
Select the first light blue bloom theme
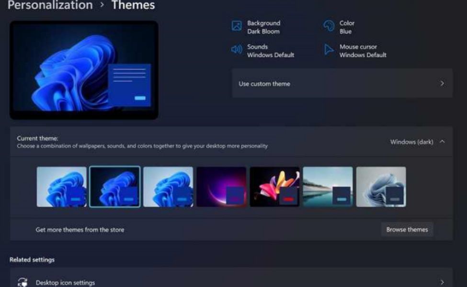point(62,187)
